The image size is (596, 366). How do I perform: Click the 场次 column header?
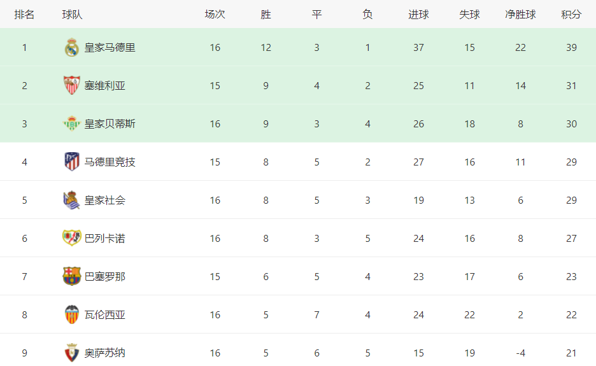point(215,15)
